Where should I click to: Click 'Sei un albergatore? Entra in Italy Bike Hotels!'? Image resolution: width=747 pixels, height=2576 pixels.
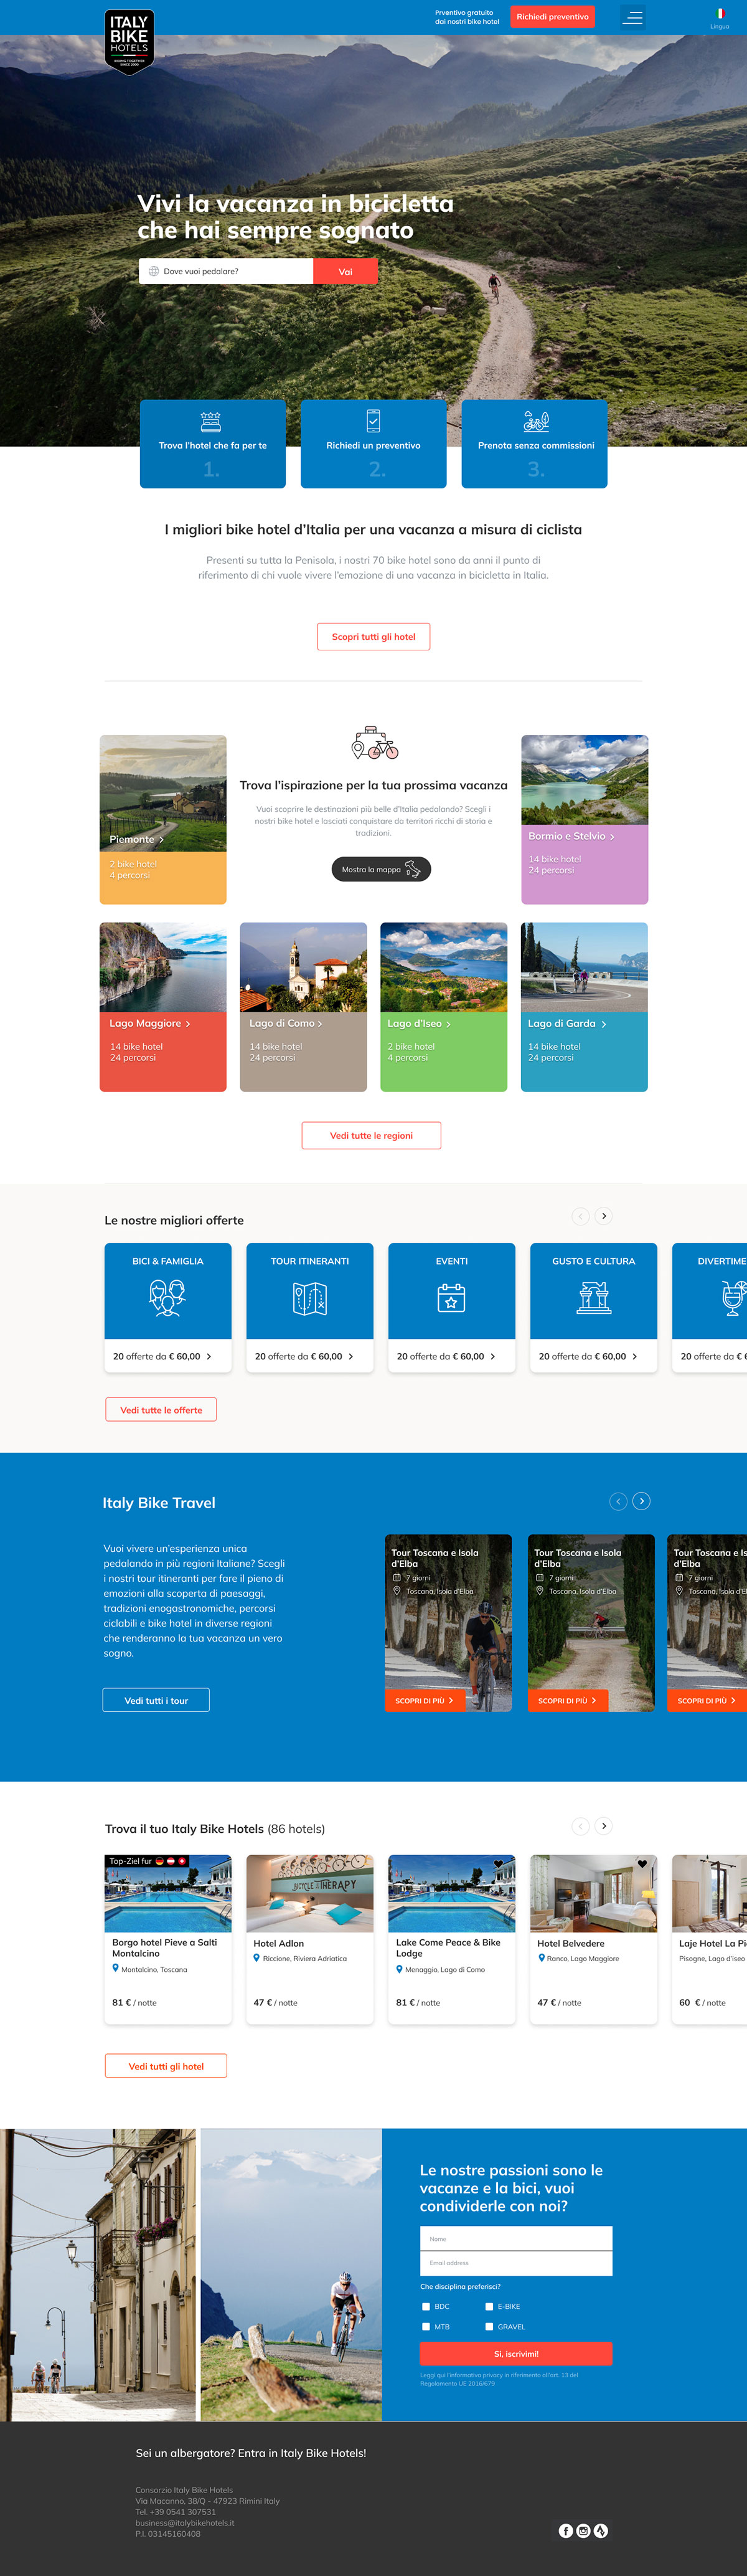pyautogui.click(x=251, y=2453)
